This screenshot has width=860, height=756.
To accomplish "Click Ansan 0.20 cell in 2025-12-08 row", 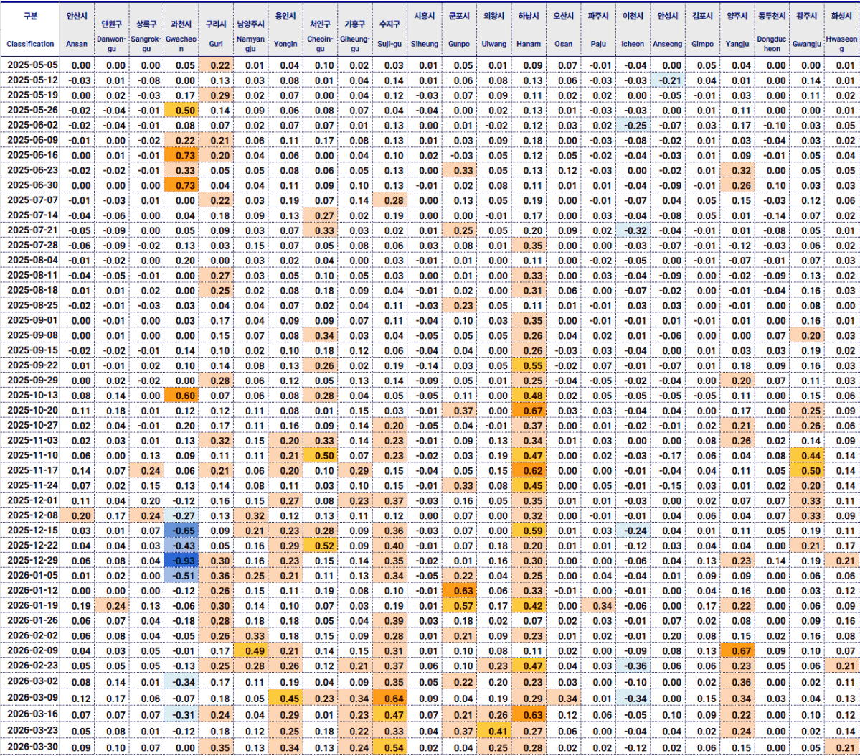I will click(77, 515).
